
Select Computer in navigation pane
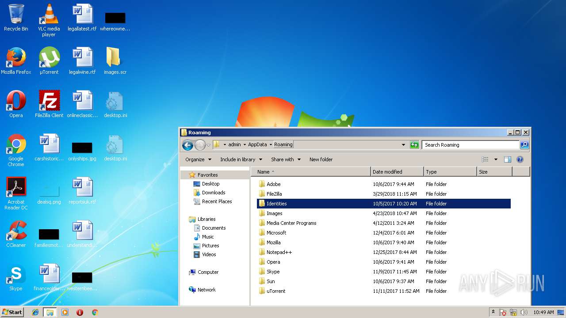coord(208,272)
